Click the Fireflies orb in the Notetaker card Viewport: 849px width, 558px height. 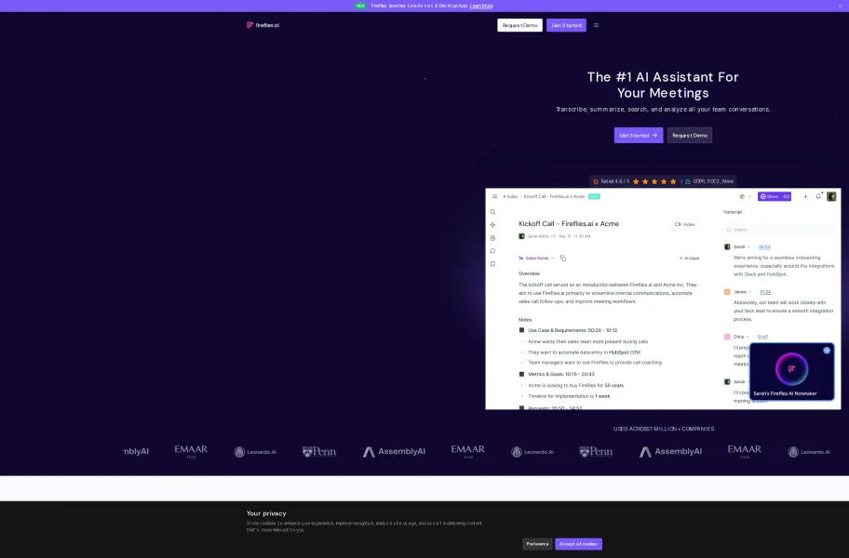coord(791,369)
